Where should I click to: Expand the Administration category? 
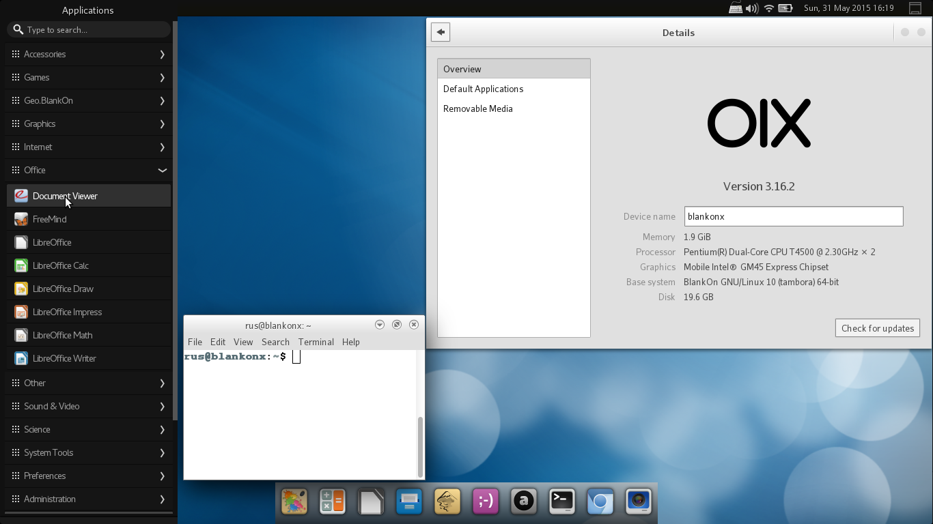click(x=89, y=499)
